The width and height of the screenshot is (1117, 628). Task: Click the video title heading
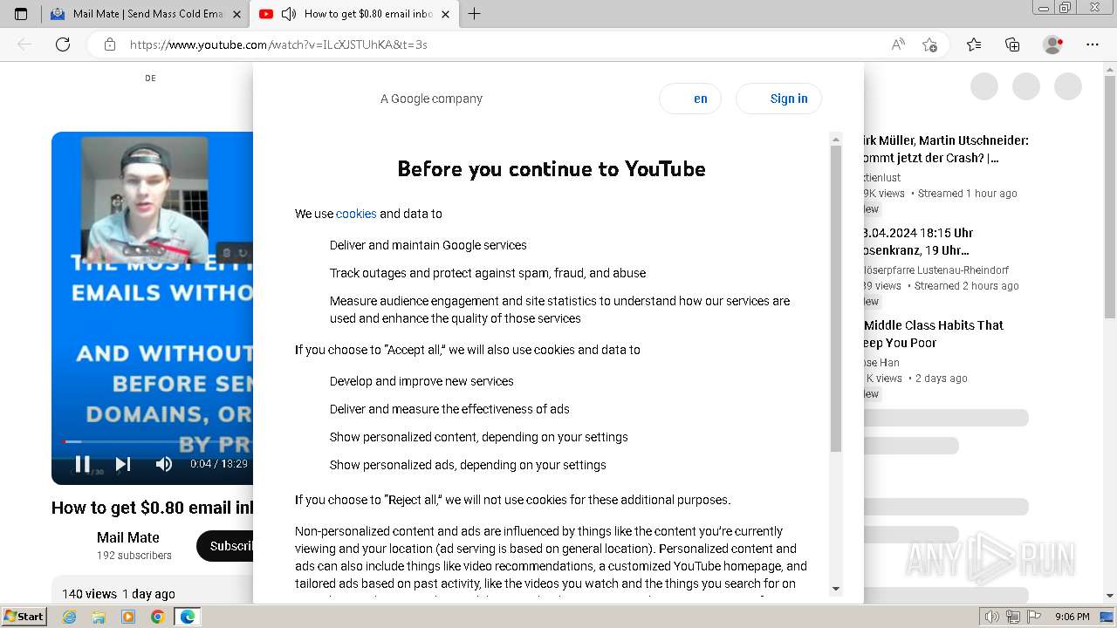point(153,508)
